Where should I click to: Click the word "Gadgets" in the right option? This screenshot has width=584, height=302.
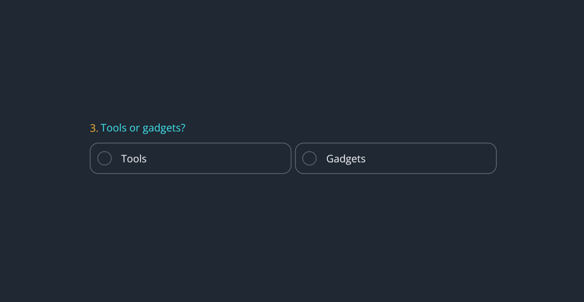(x=346, y=159)
